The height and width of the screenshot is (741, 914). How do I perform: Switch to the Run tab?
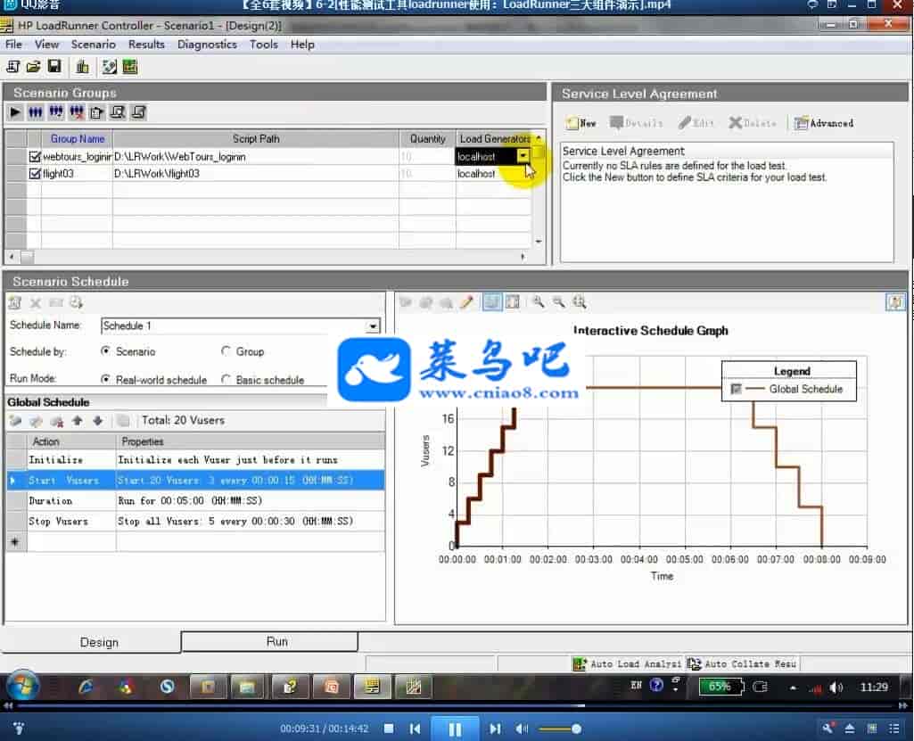click(276, 642)
